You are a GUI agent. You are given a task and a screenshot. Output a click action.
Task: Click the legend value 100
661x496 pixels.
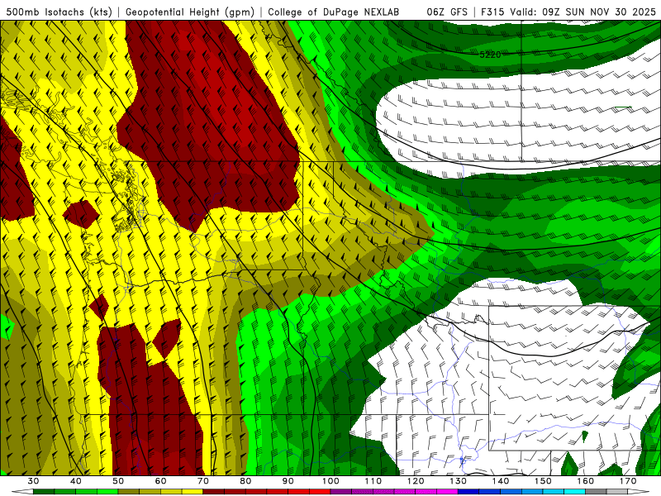330,481
